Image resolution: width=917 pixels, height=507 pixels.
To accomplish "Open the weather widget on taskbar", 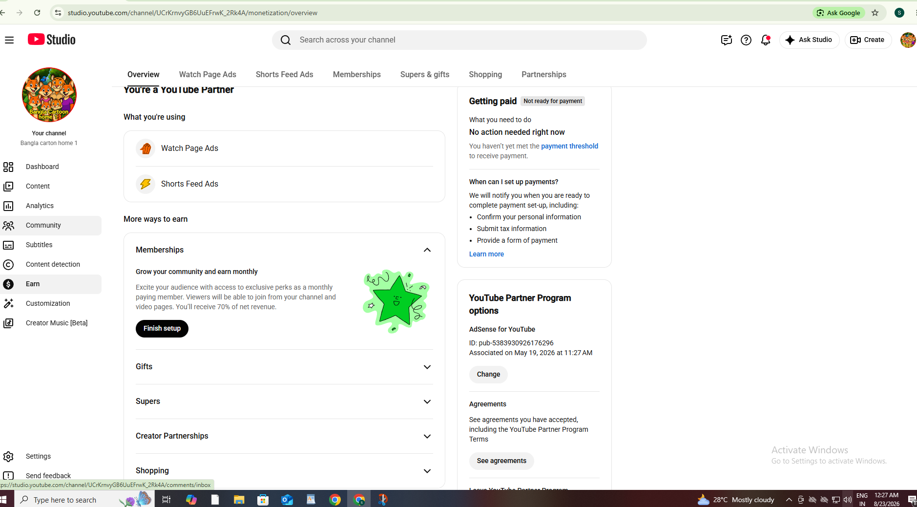I will coord(735,500).
